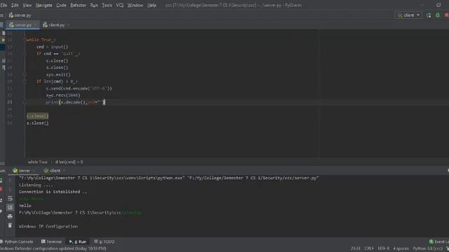The image size is (449, 252).
Task: Clear console with the trash icon
Action: (10, 225)
